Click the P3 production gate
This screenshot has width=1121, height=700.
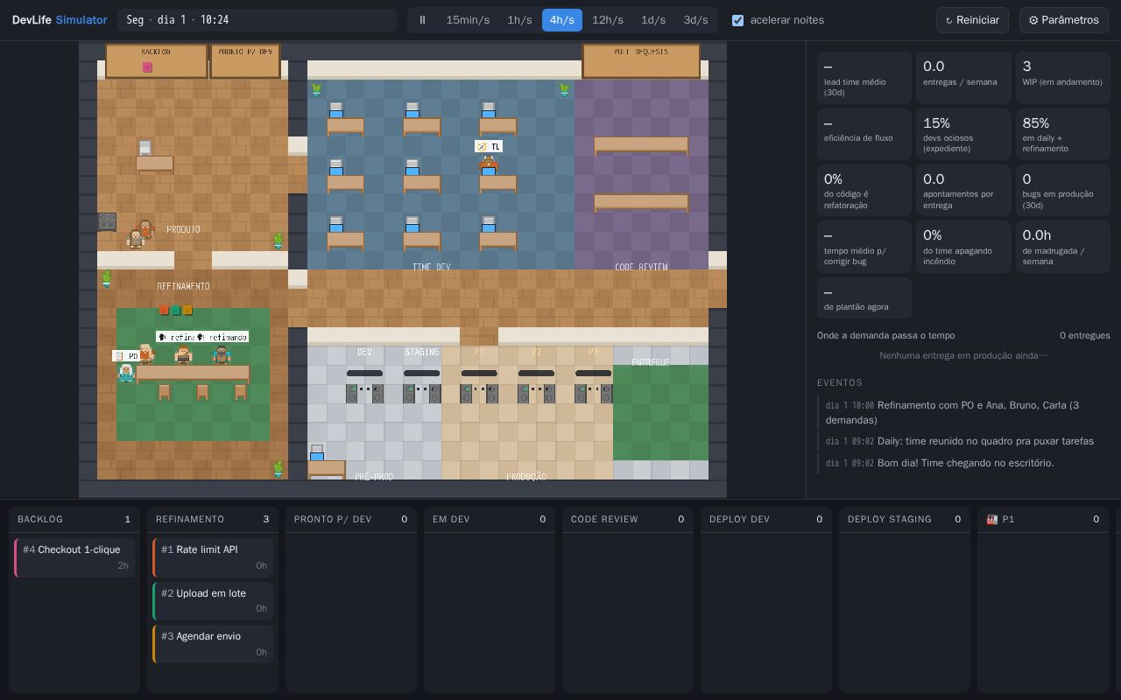[593, 385]
